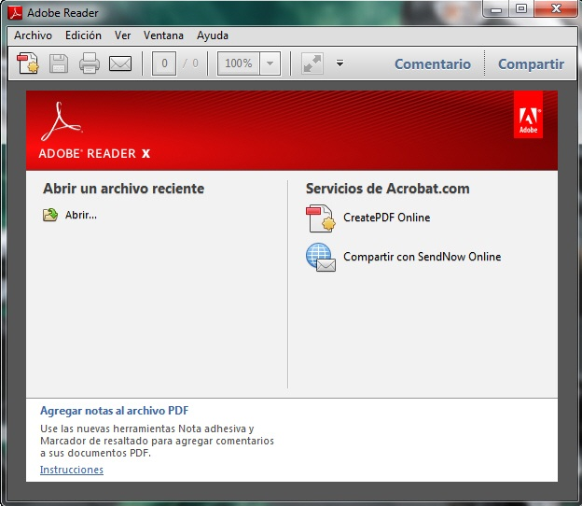Click the CreatePDF Online document icon
The height and width of the screenshot is (506, 582).
321,218
